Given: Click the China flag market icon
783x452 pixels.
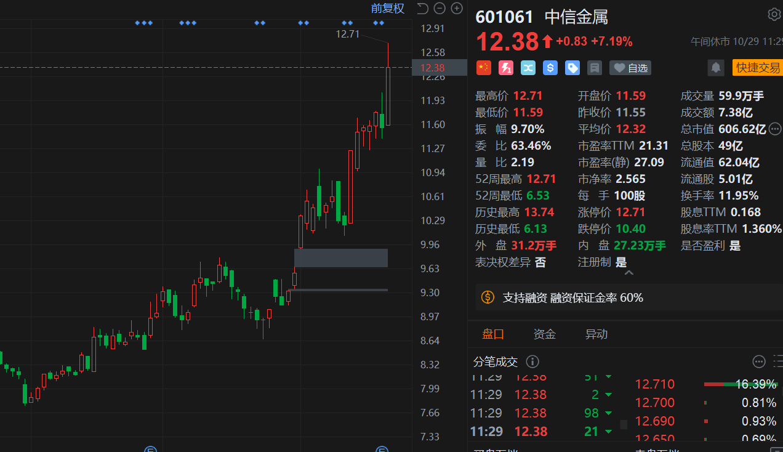Looking at the screenshot, I should [x=484, y=68].
